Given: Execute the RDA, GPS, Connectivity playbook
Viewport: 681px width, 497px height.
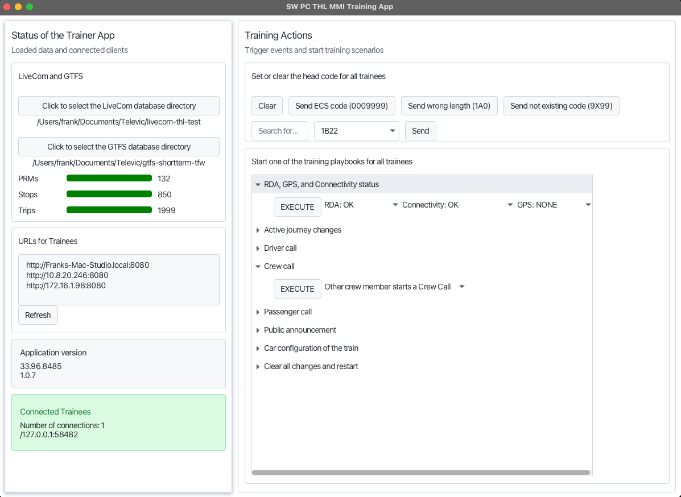Looking at the screenshot, I should tap(298, 207).
